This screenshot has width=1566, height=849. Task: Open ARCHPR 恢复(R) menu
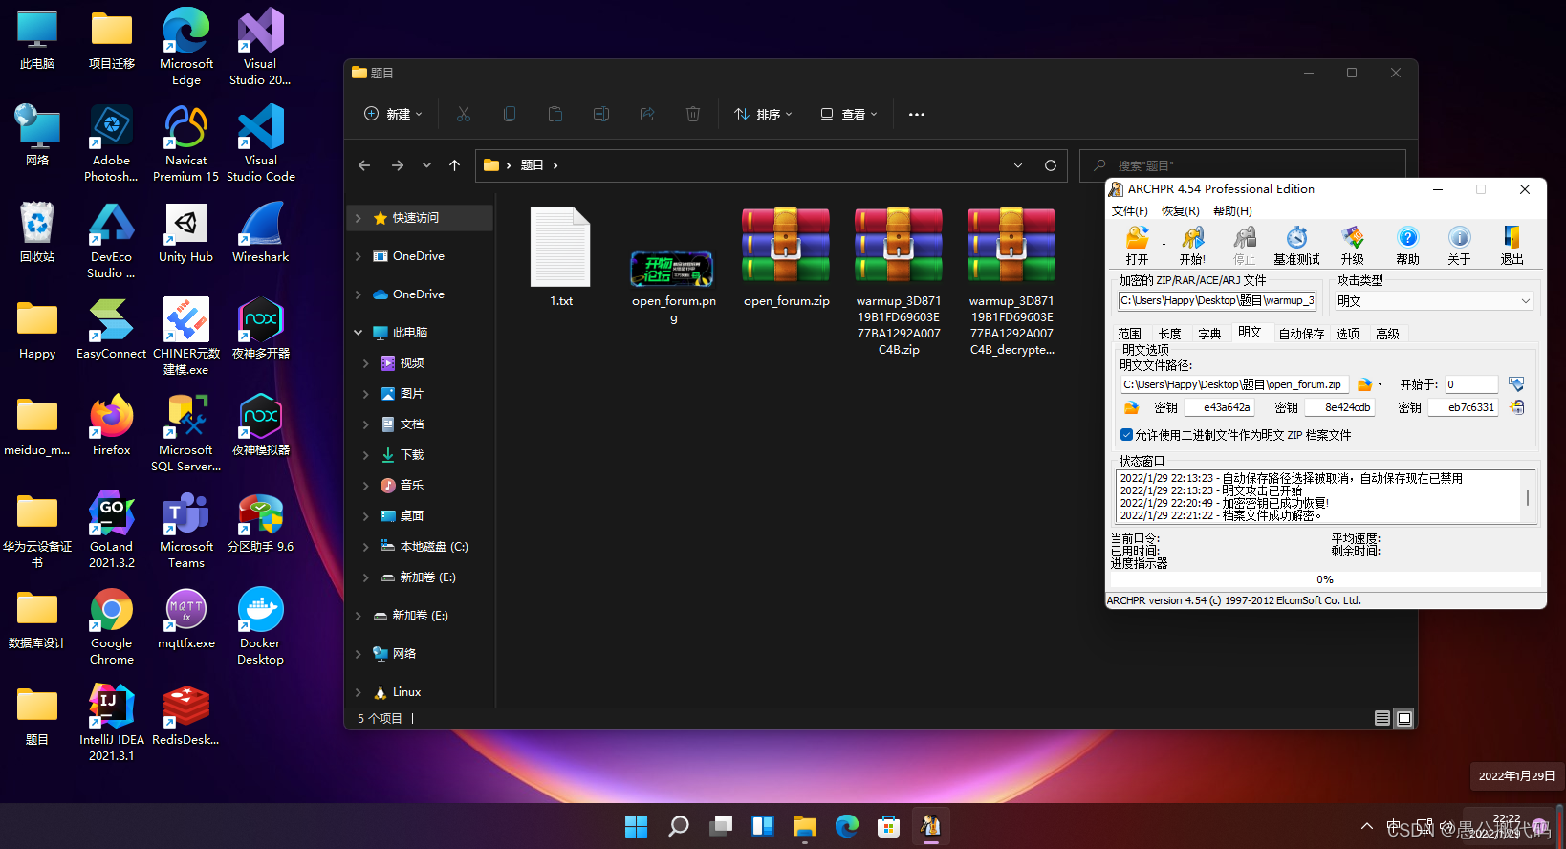click(x=1181, y=211)
